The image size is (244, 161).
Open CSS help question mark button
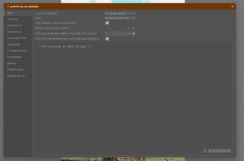[x=205, y=151]
